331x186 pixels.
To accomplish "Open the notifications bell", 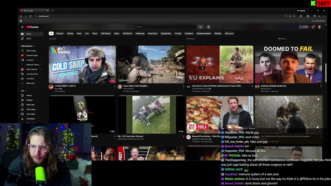I will 313,27.
